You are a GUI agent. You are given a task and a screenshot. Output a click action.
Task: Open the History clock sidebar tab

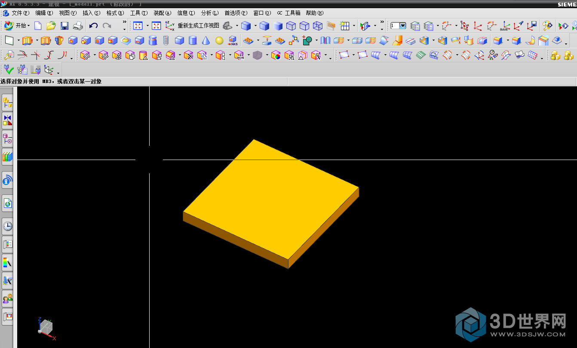[x=8, y=226]
